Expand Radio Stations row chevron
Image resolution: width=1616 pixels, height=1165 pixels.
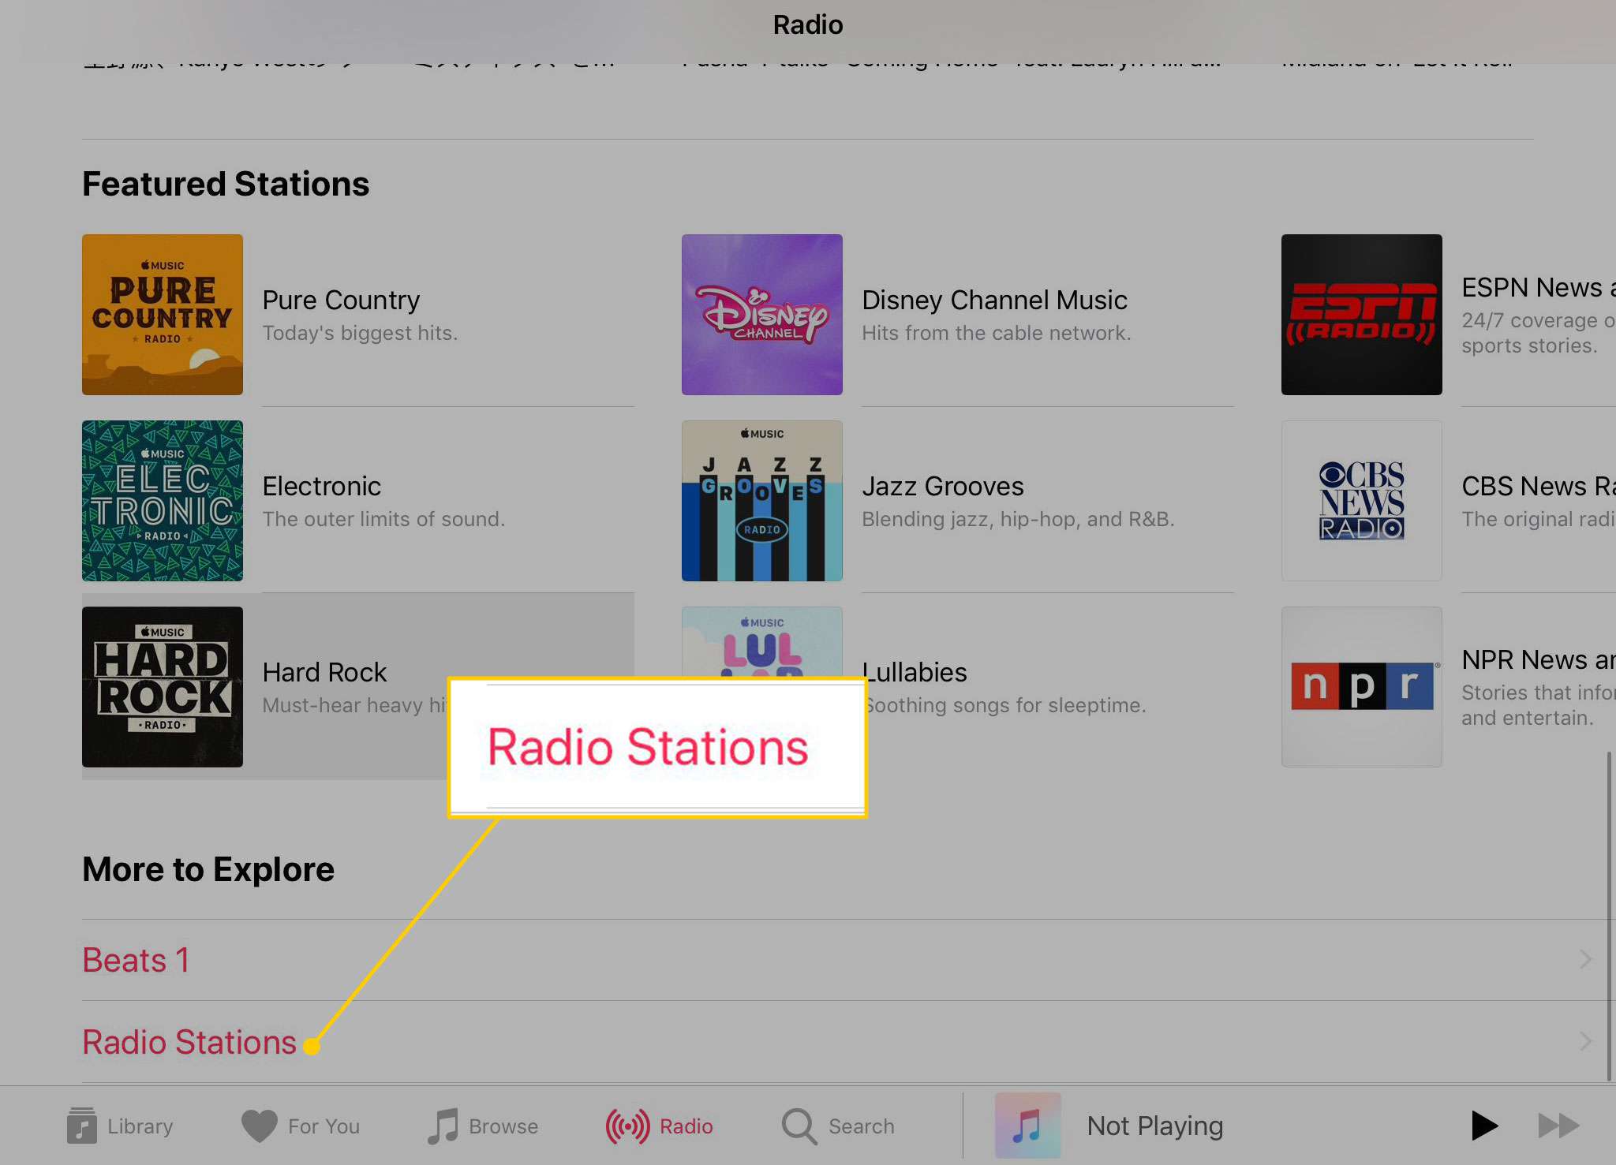(x=1586, y=1041)
